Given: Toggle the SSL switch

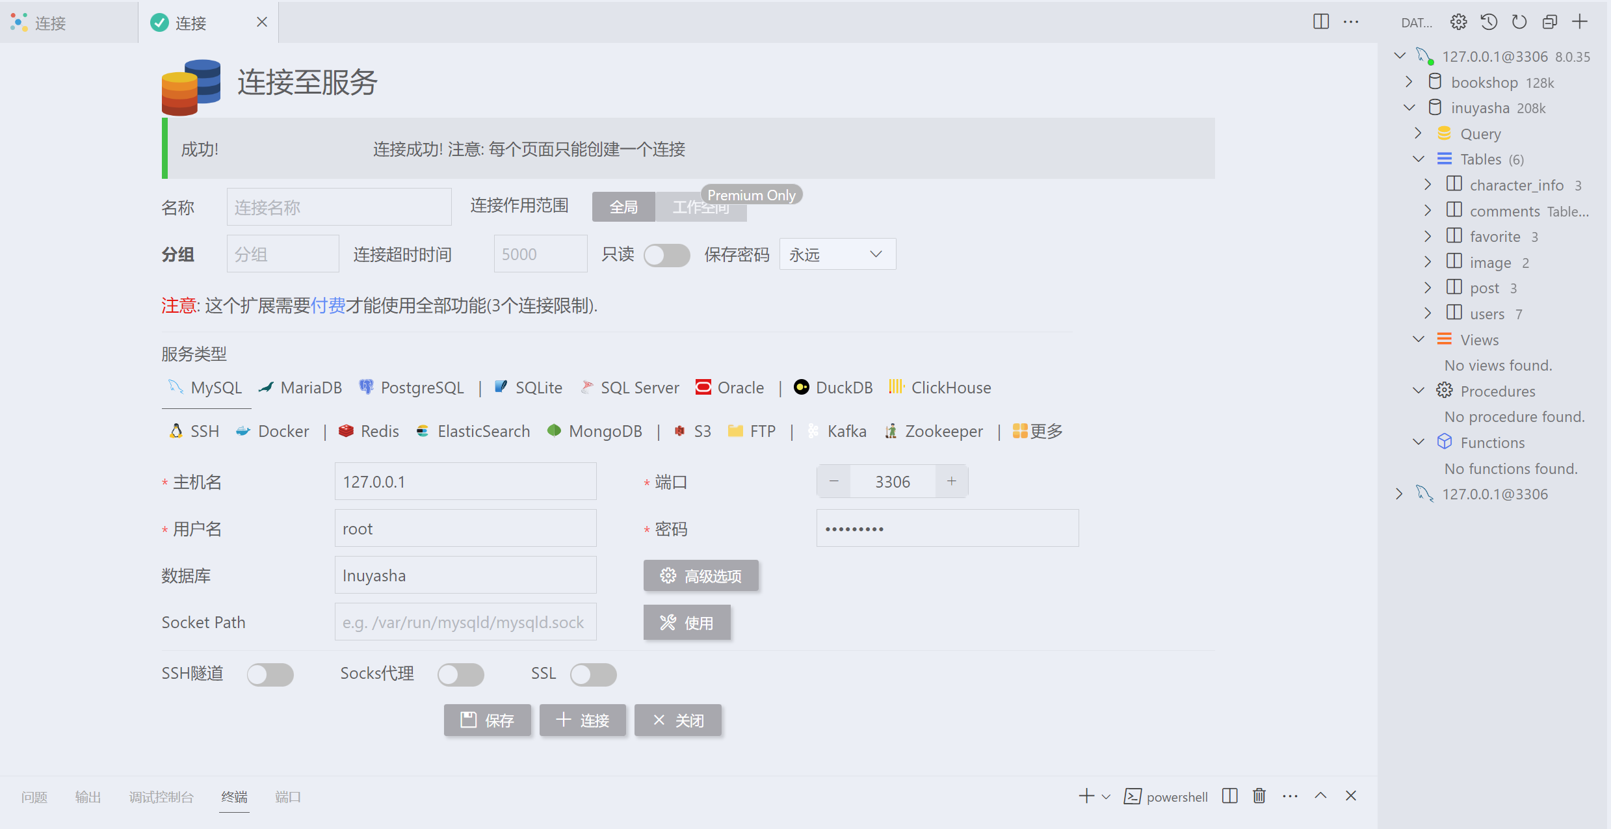Looking at the screenshot, I should tap(592, 672).
